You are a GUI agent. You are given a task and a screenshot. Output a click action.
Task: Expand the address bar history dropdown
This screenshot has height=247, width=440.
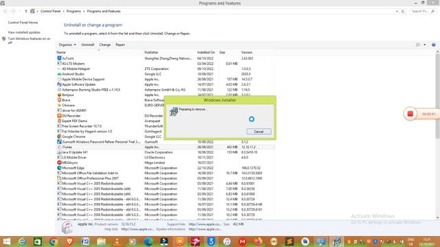coord(397,11)
